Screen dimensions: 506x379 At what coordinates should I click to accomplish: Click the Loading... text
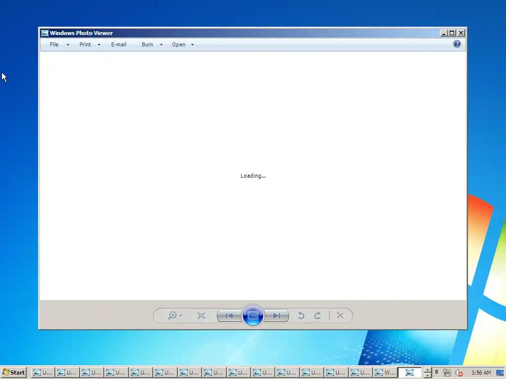pos(253,176)
